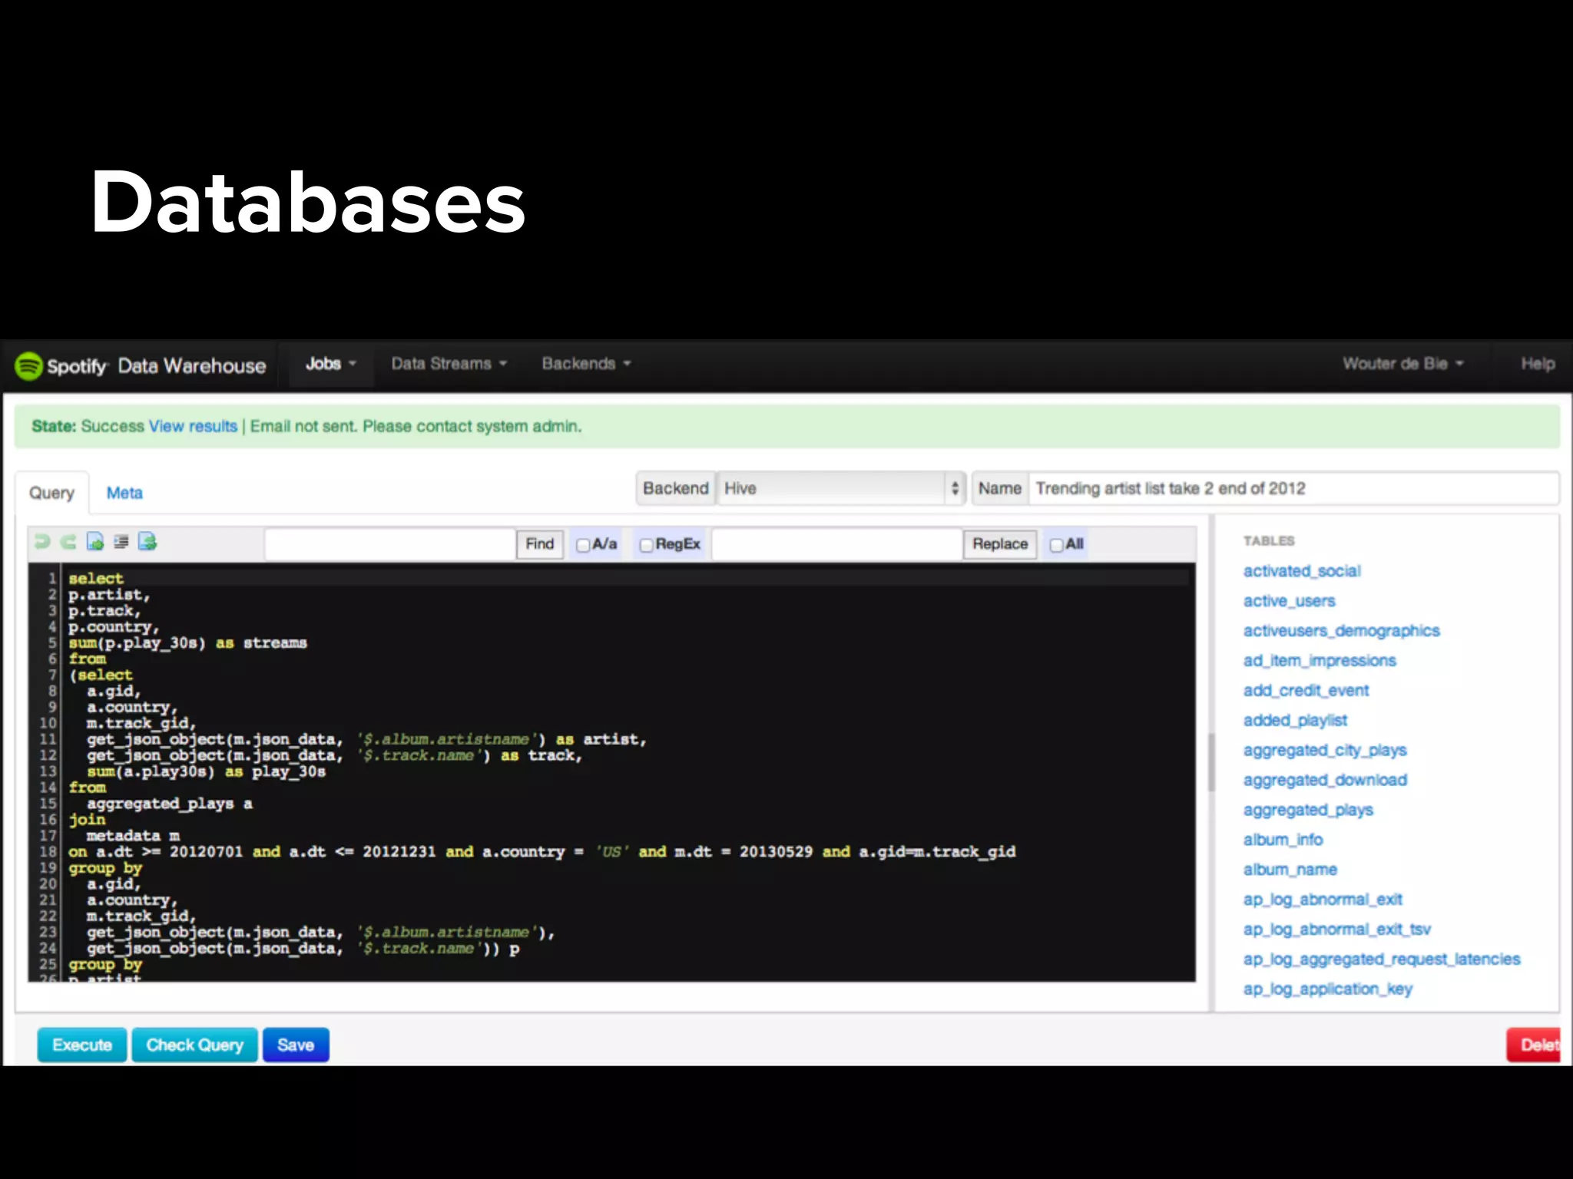Viewport: 1573px width, 1179px height.
Task: Open the ap_log_abnormal_exit table link
Action: tap(1323, 900)
